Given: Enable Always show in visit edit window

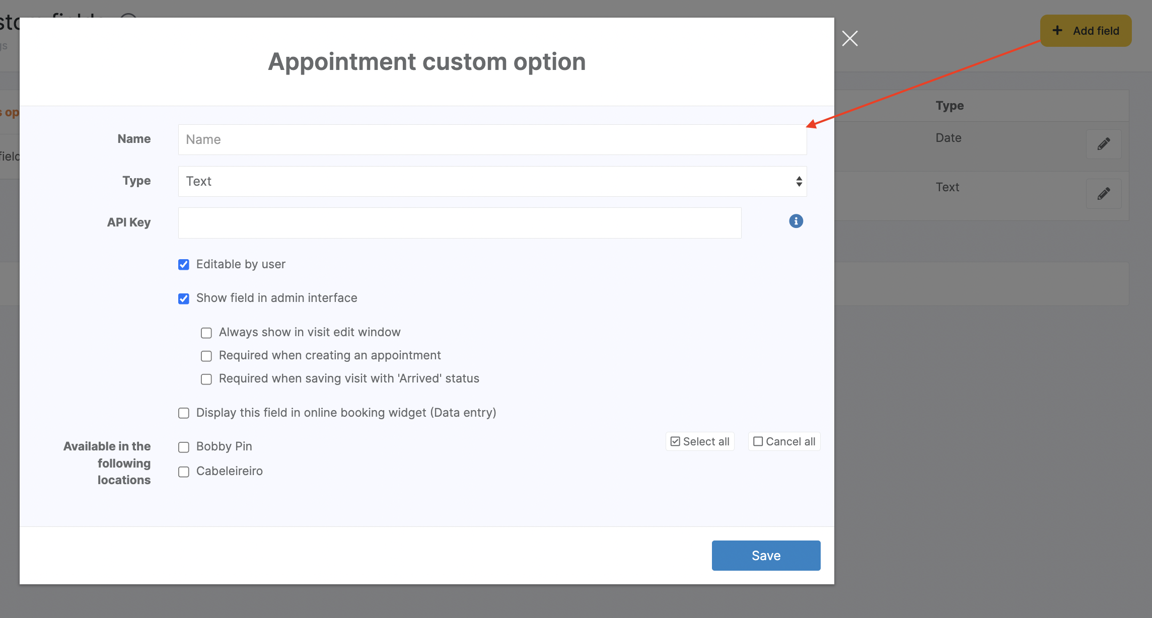Looking at the screenshot, I should (206, 333).
